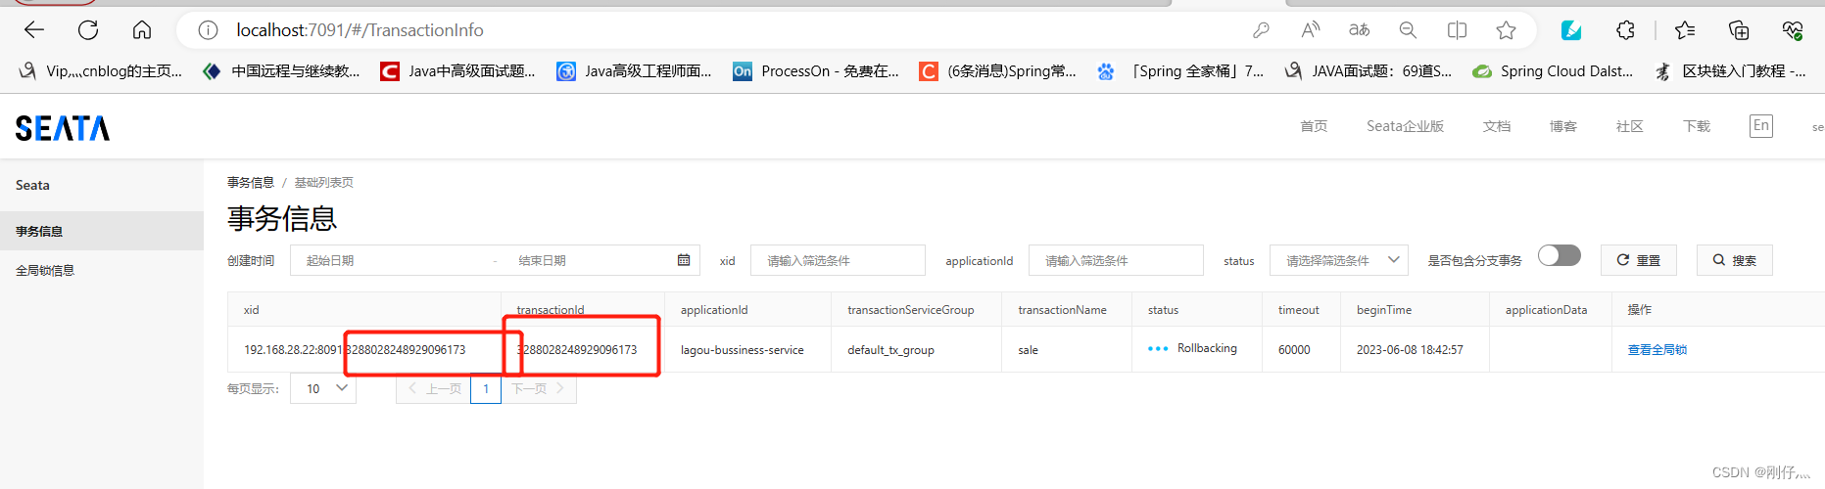Click the 结束日期 end date field

point(588,260)
